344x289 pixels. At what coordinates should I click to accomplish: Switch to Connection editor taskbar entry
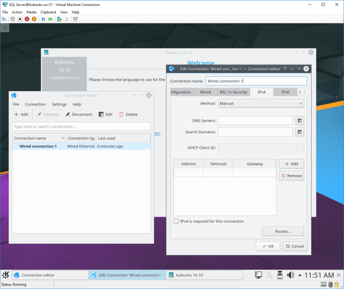coord(50,275)
